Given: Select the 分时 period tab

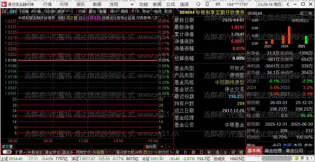Looking at the screenshot, I should click(13, 11).
